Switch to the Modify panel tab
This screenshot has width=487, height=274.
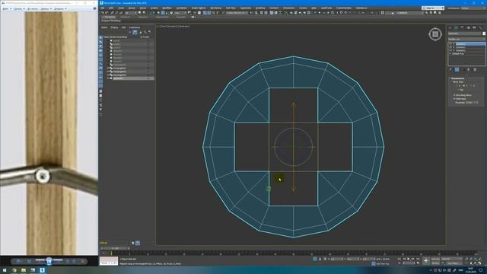coord(456,27)
